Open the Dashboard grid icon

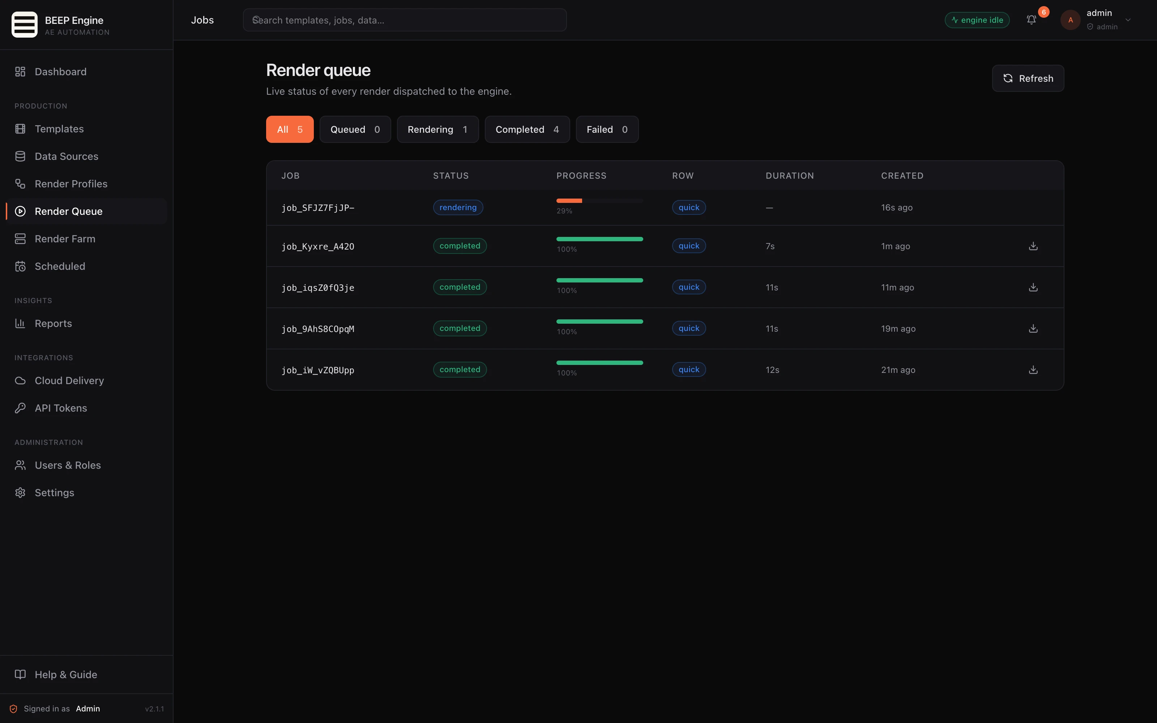pos(20,72)
